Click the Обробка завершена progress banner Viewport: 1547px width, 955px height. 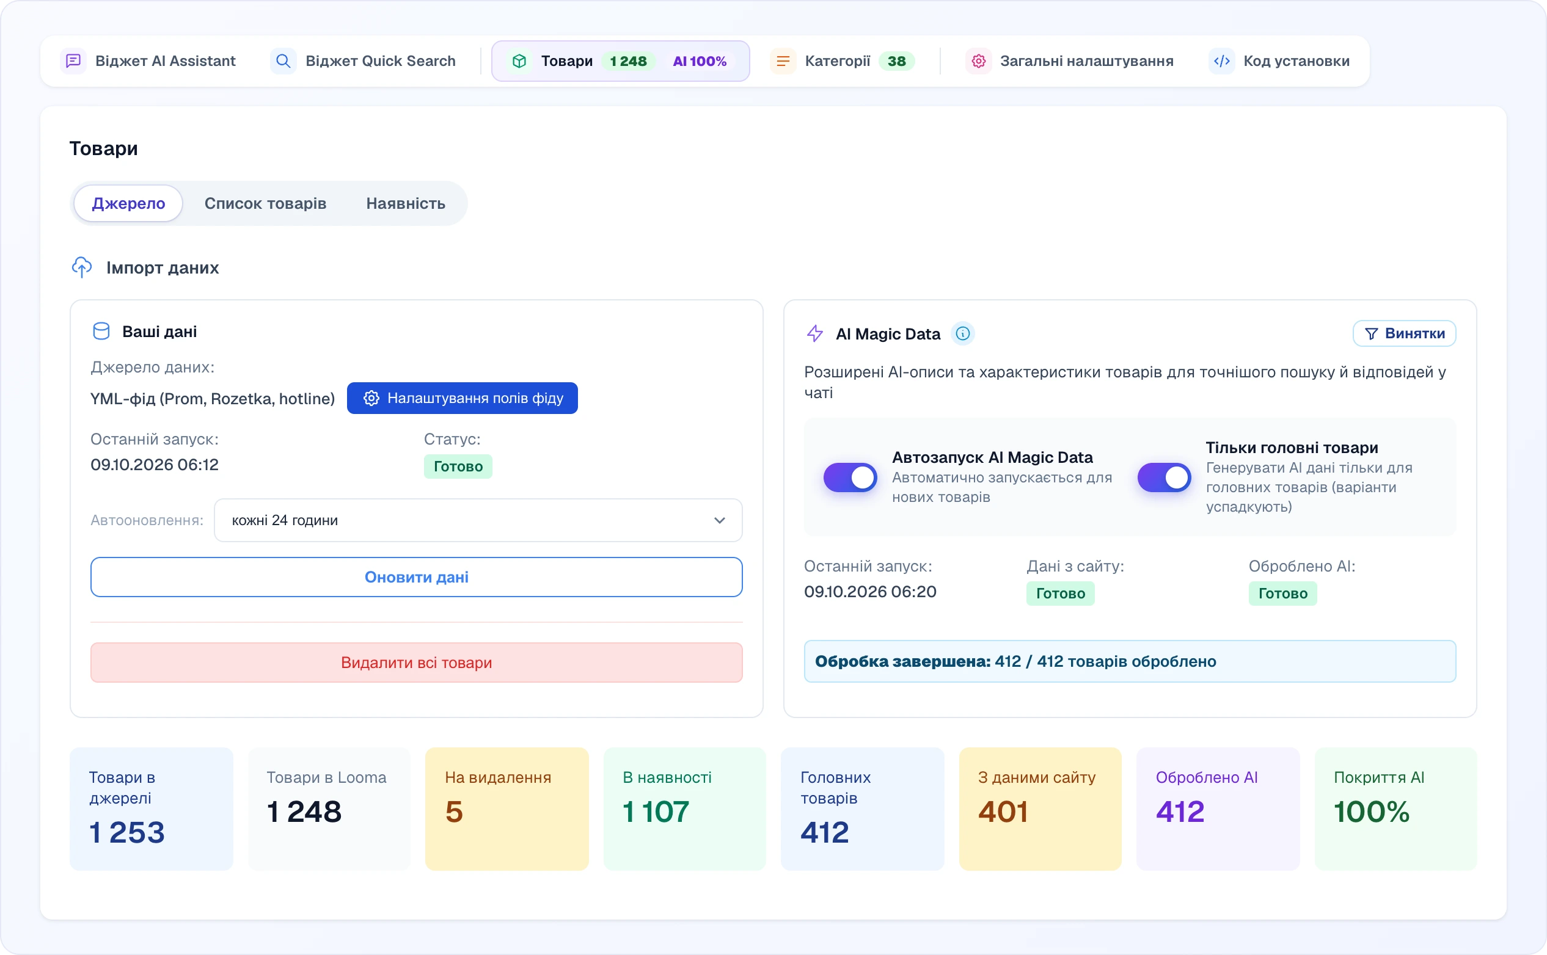1130,661
